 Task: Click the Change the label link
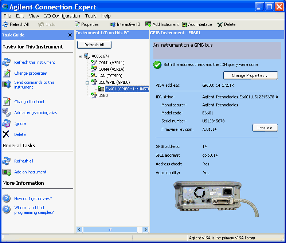29,102
